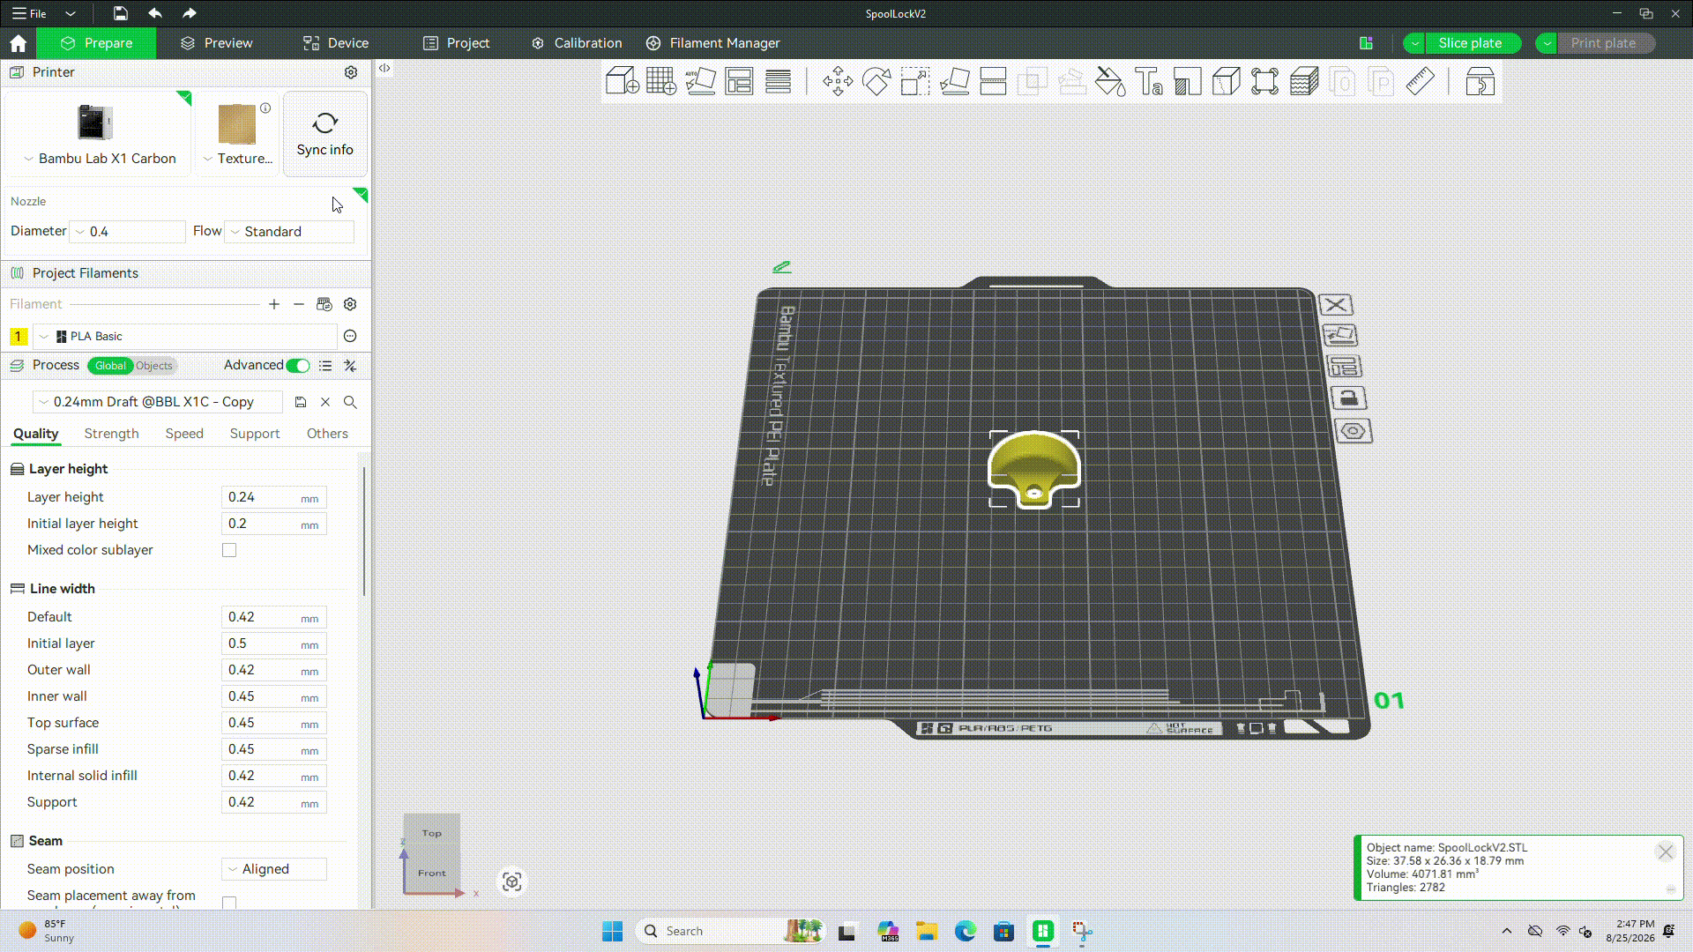The image size is (1693, 952).
Task: Click the Arrange all objects icon
Action: 739,82
